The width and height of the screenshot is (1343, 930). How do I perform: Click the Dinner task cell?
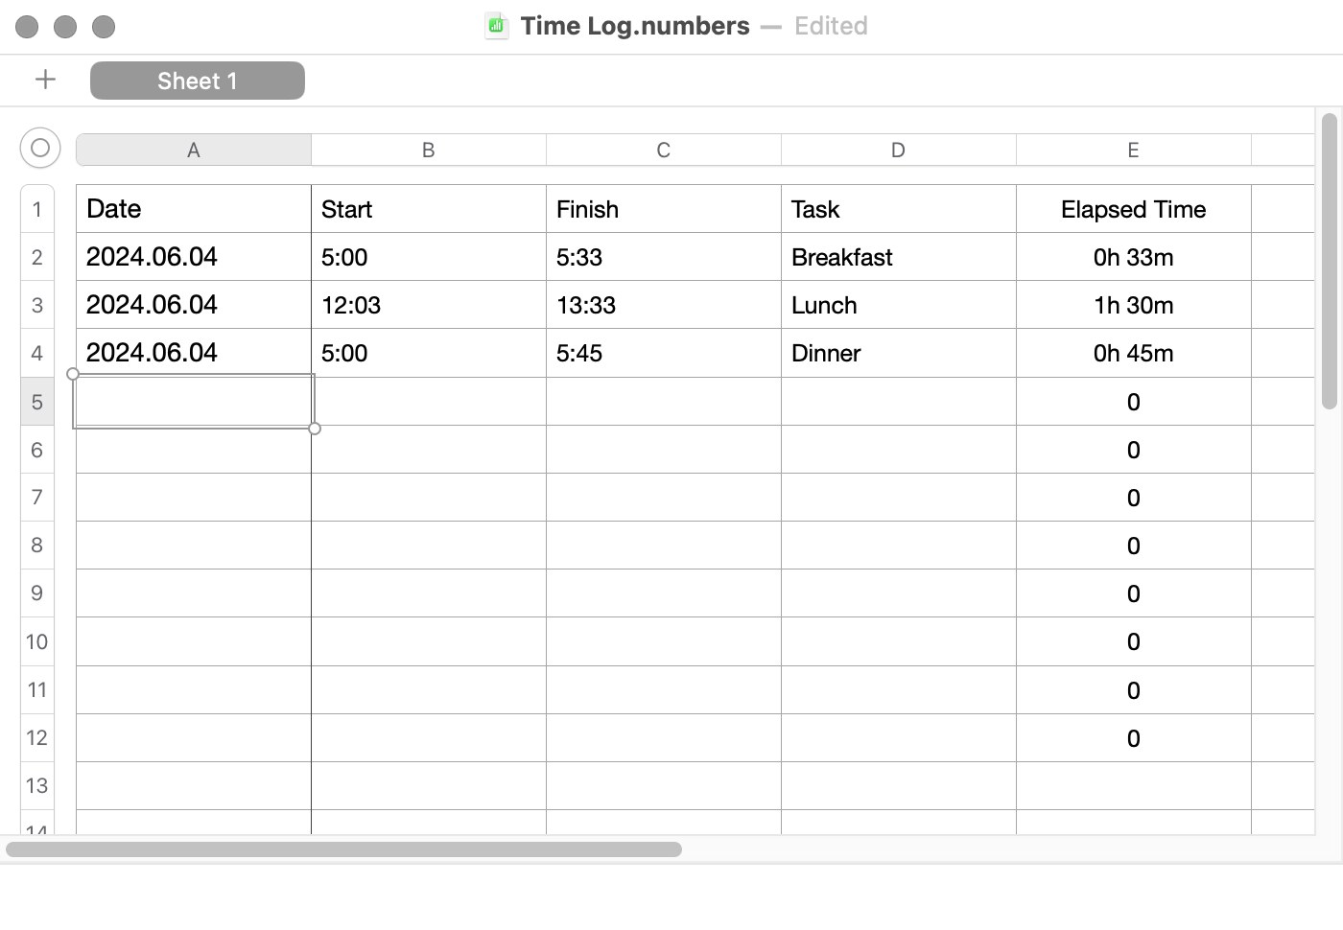pos(899,353)
